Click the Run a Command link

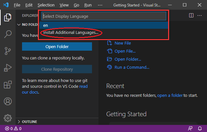point(132,67)
